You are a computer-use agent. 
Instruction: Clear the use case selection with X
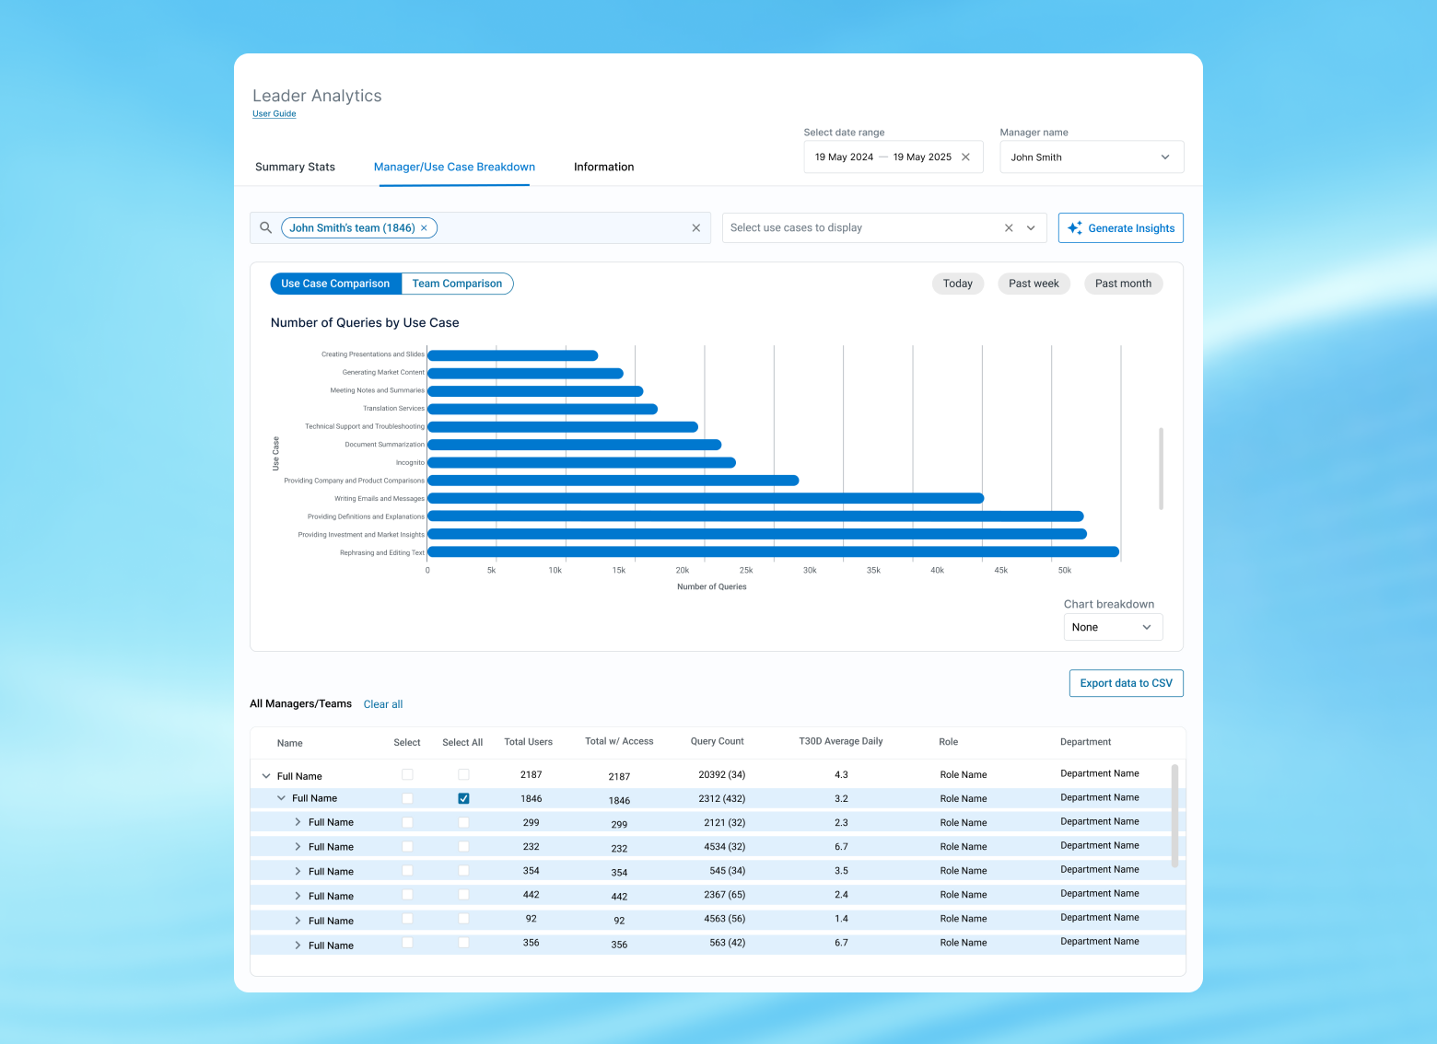pyautogui.click(x=1009, y=228)
